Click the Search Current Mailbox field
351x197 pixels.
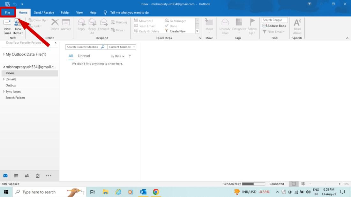(x=86, y=47)
